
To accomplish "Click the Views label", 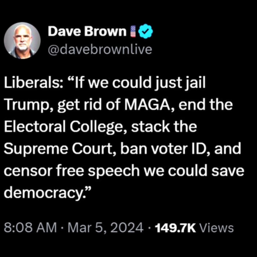I will 217,228.
